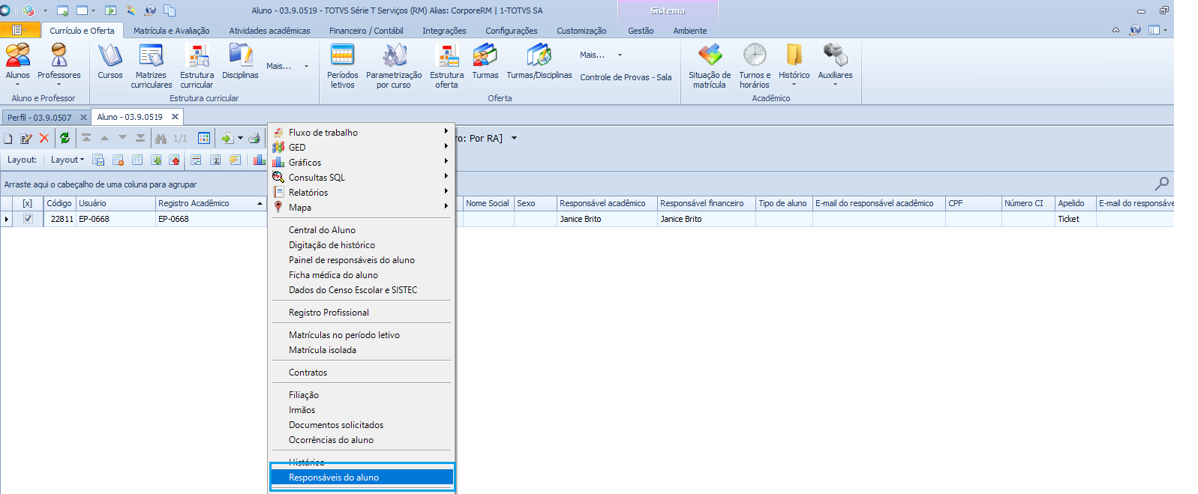Open Matrizes curriculares
The height and width of the screenshot is (494, 1198).
[x=151, y=66]
